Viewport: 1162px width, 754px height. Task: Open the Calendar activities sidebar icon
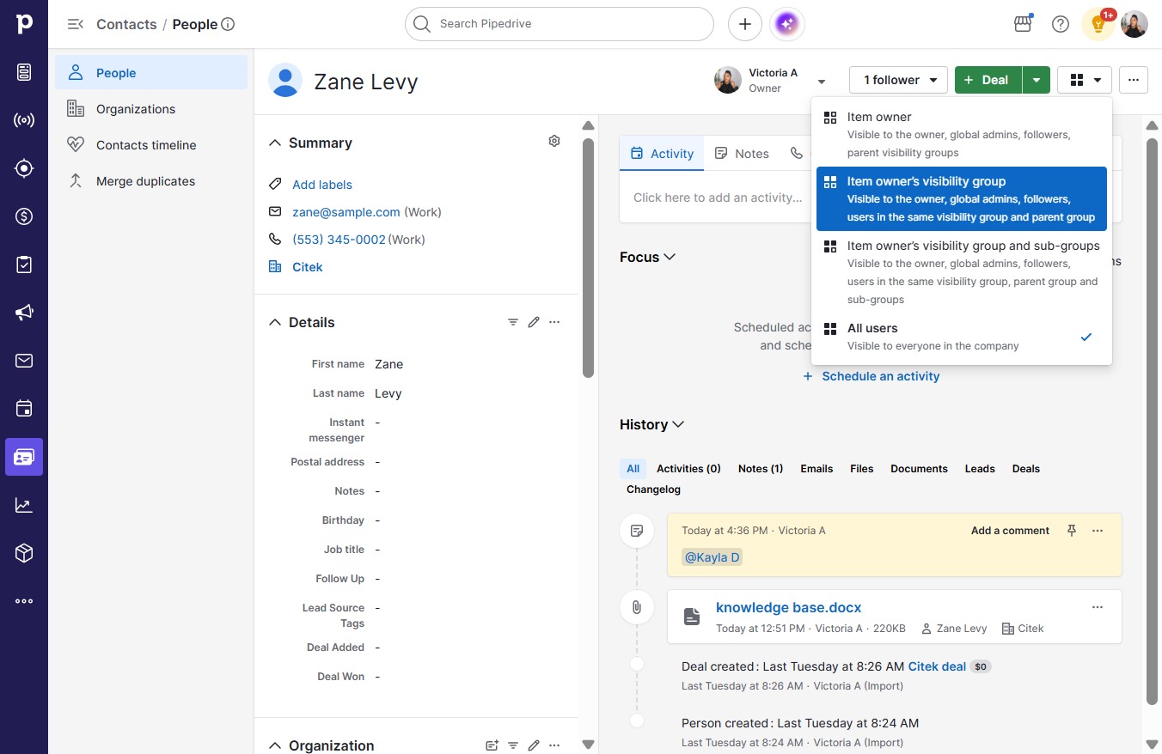(x=24, y=409)
